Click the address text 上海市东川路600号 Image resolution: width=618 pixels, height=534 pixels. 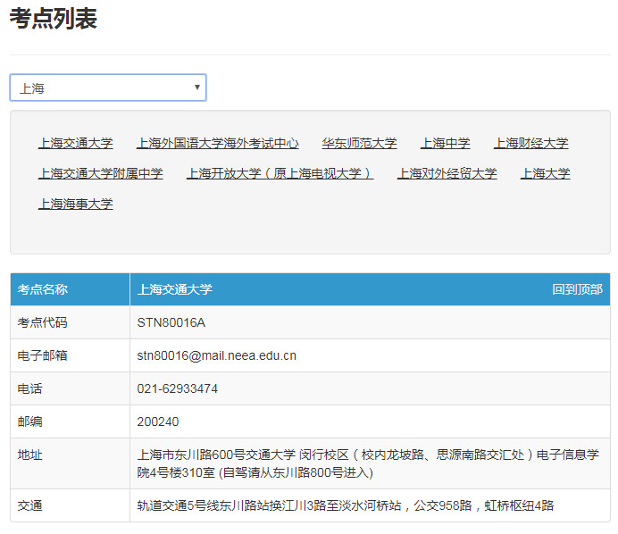[191, 455]
